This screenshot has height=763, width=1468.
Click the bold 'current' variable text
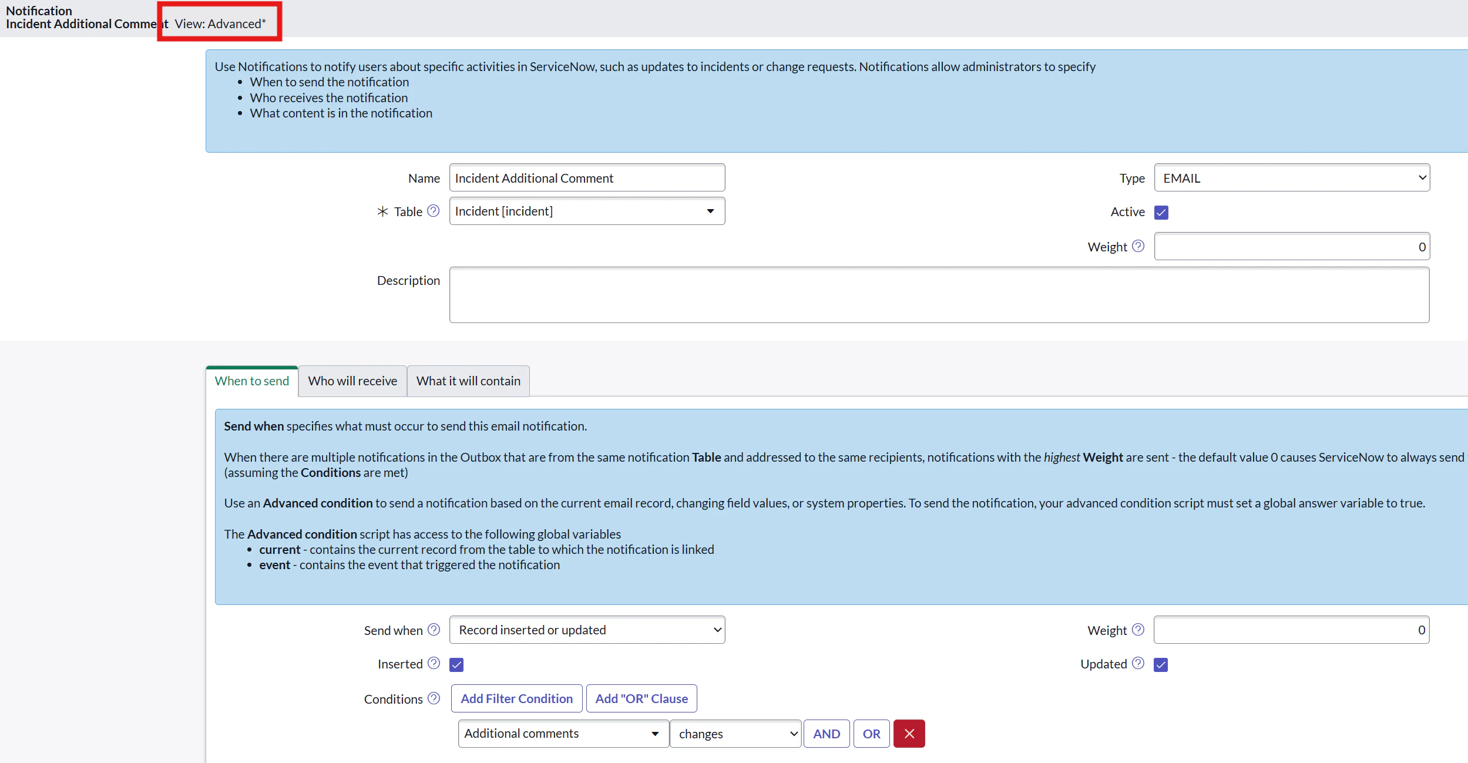click(x=280, y=549)
